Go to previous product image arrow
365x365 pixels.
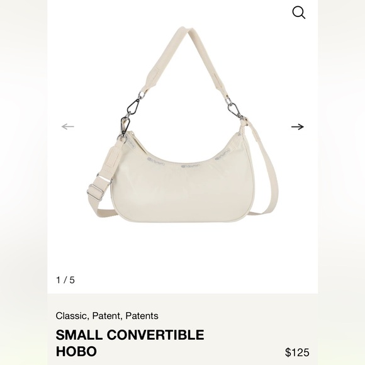tap(68, 126)
